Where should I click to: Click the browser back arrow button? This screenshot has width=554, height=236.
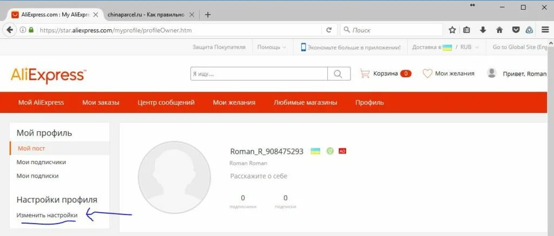[10, 30]
